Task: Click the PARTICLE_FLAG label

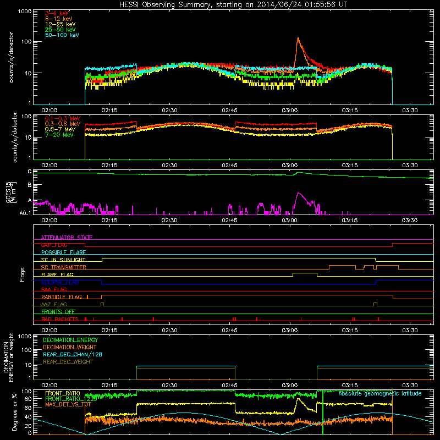Action: 62,297
